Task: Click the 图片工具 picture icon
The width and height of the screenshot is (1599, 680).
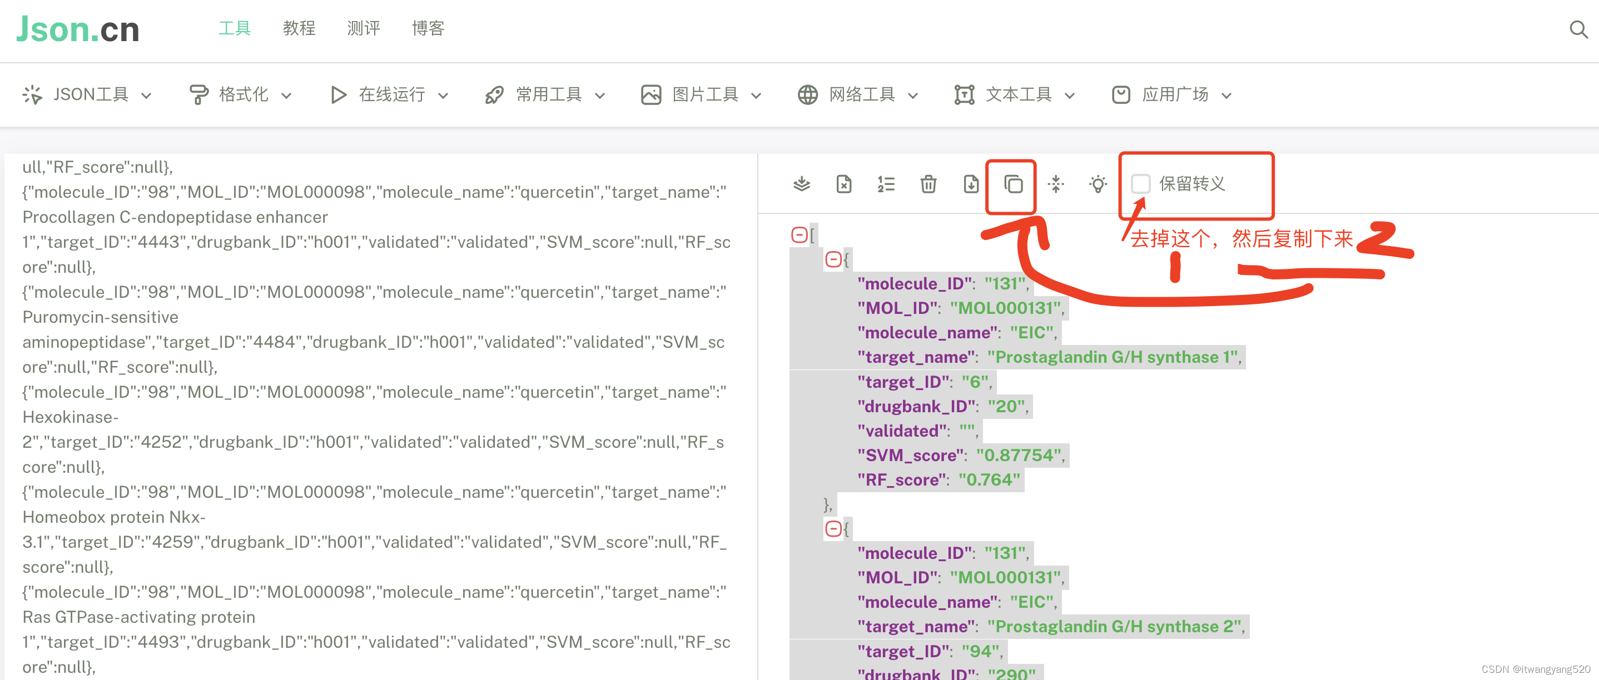Action: pos(651,95)
